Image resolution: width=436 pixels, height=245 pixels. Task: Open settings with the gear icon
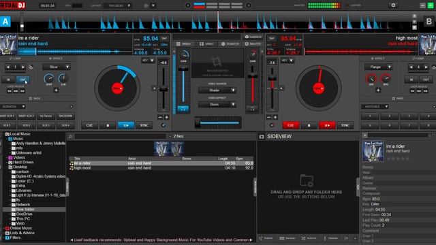[393, 5]
